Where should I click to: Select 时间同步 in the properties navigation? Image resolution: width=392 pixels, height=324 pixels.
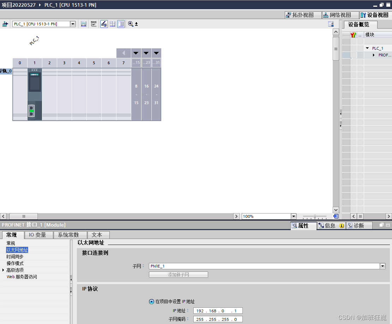(16, 257)
